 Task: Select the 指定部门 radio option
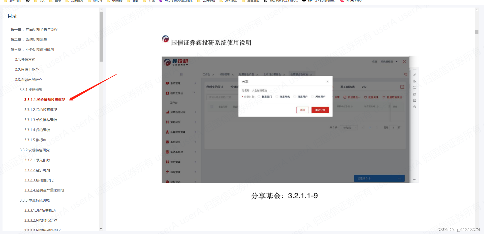point(259,97)
